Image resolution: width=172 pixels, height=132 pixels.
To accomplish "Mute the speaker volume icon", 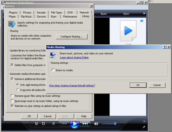I will pos(96,124).
